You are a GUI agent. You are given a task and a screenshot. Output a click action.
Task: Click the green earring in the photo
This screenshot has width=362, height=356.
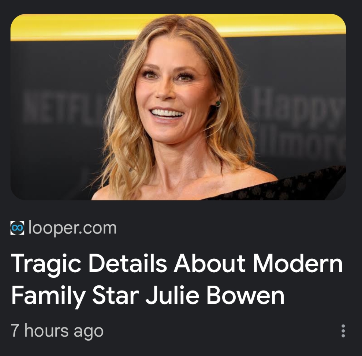click(x=218, y=104)
